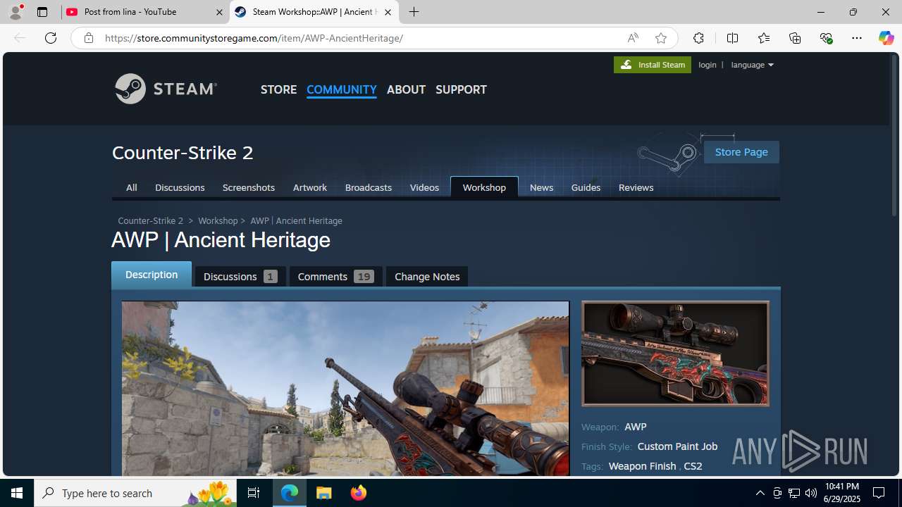Select the Description tab
Viewport: 902px width, 507px height.
[x=152, y=275]
